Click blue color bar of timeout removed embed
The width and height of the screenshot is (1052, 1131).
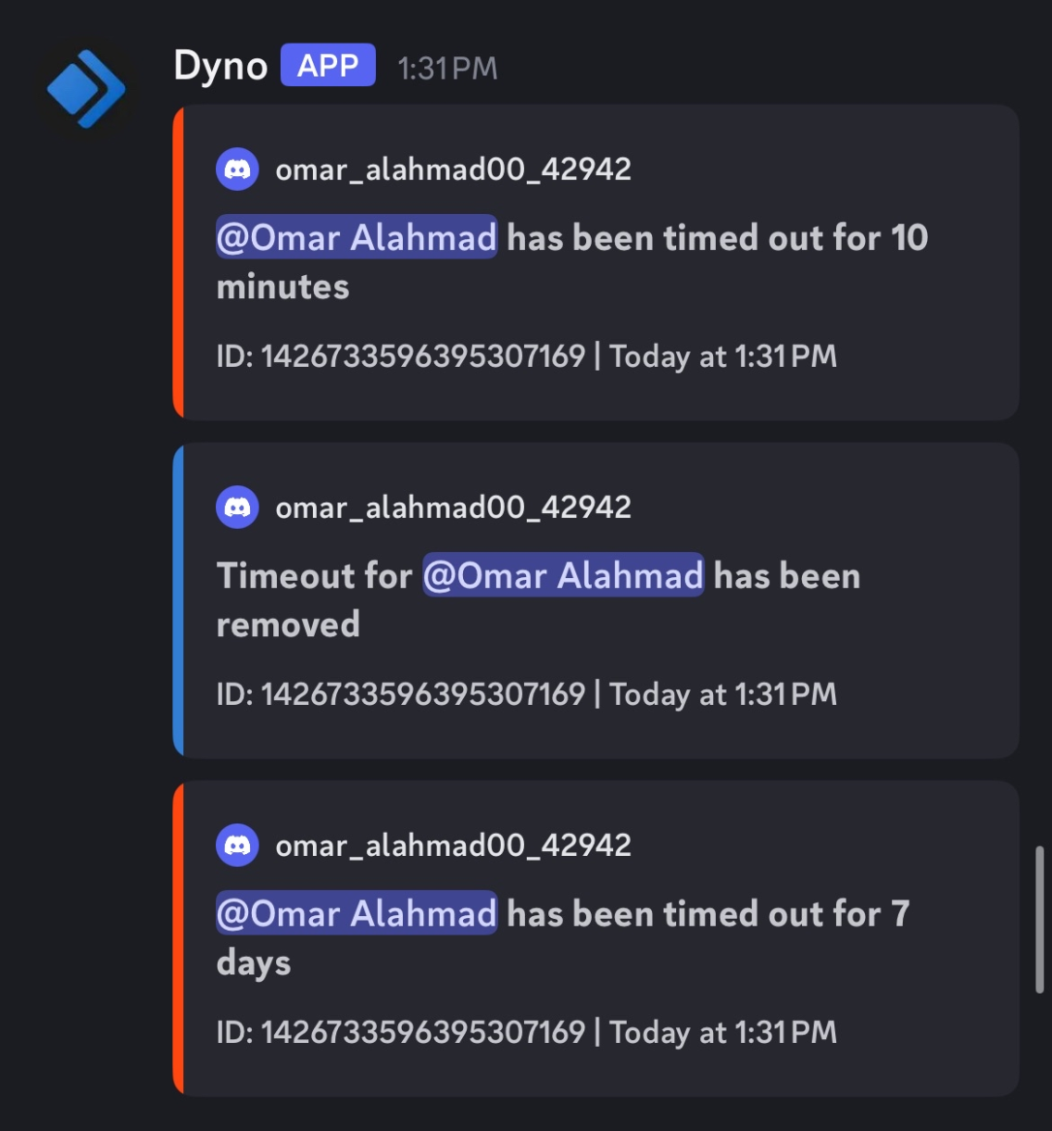point(178,599)
